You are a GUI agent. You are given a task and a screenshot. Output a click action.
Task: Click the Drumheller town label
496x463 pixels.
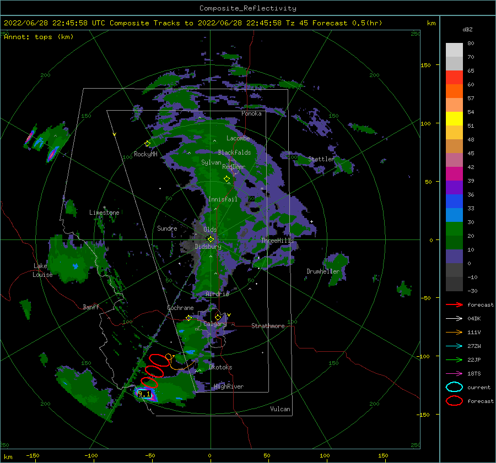[323, 271]
